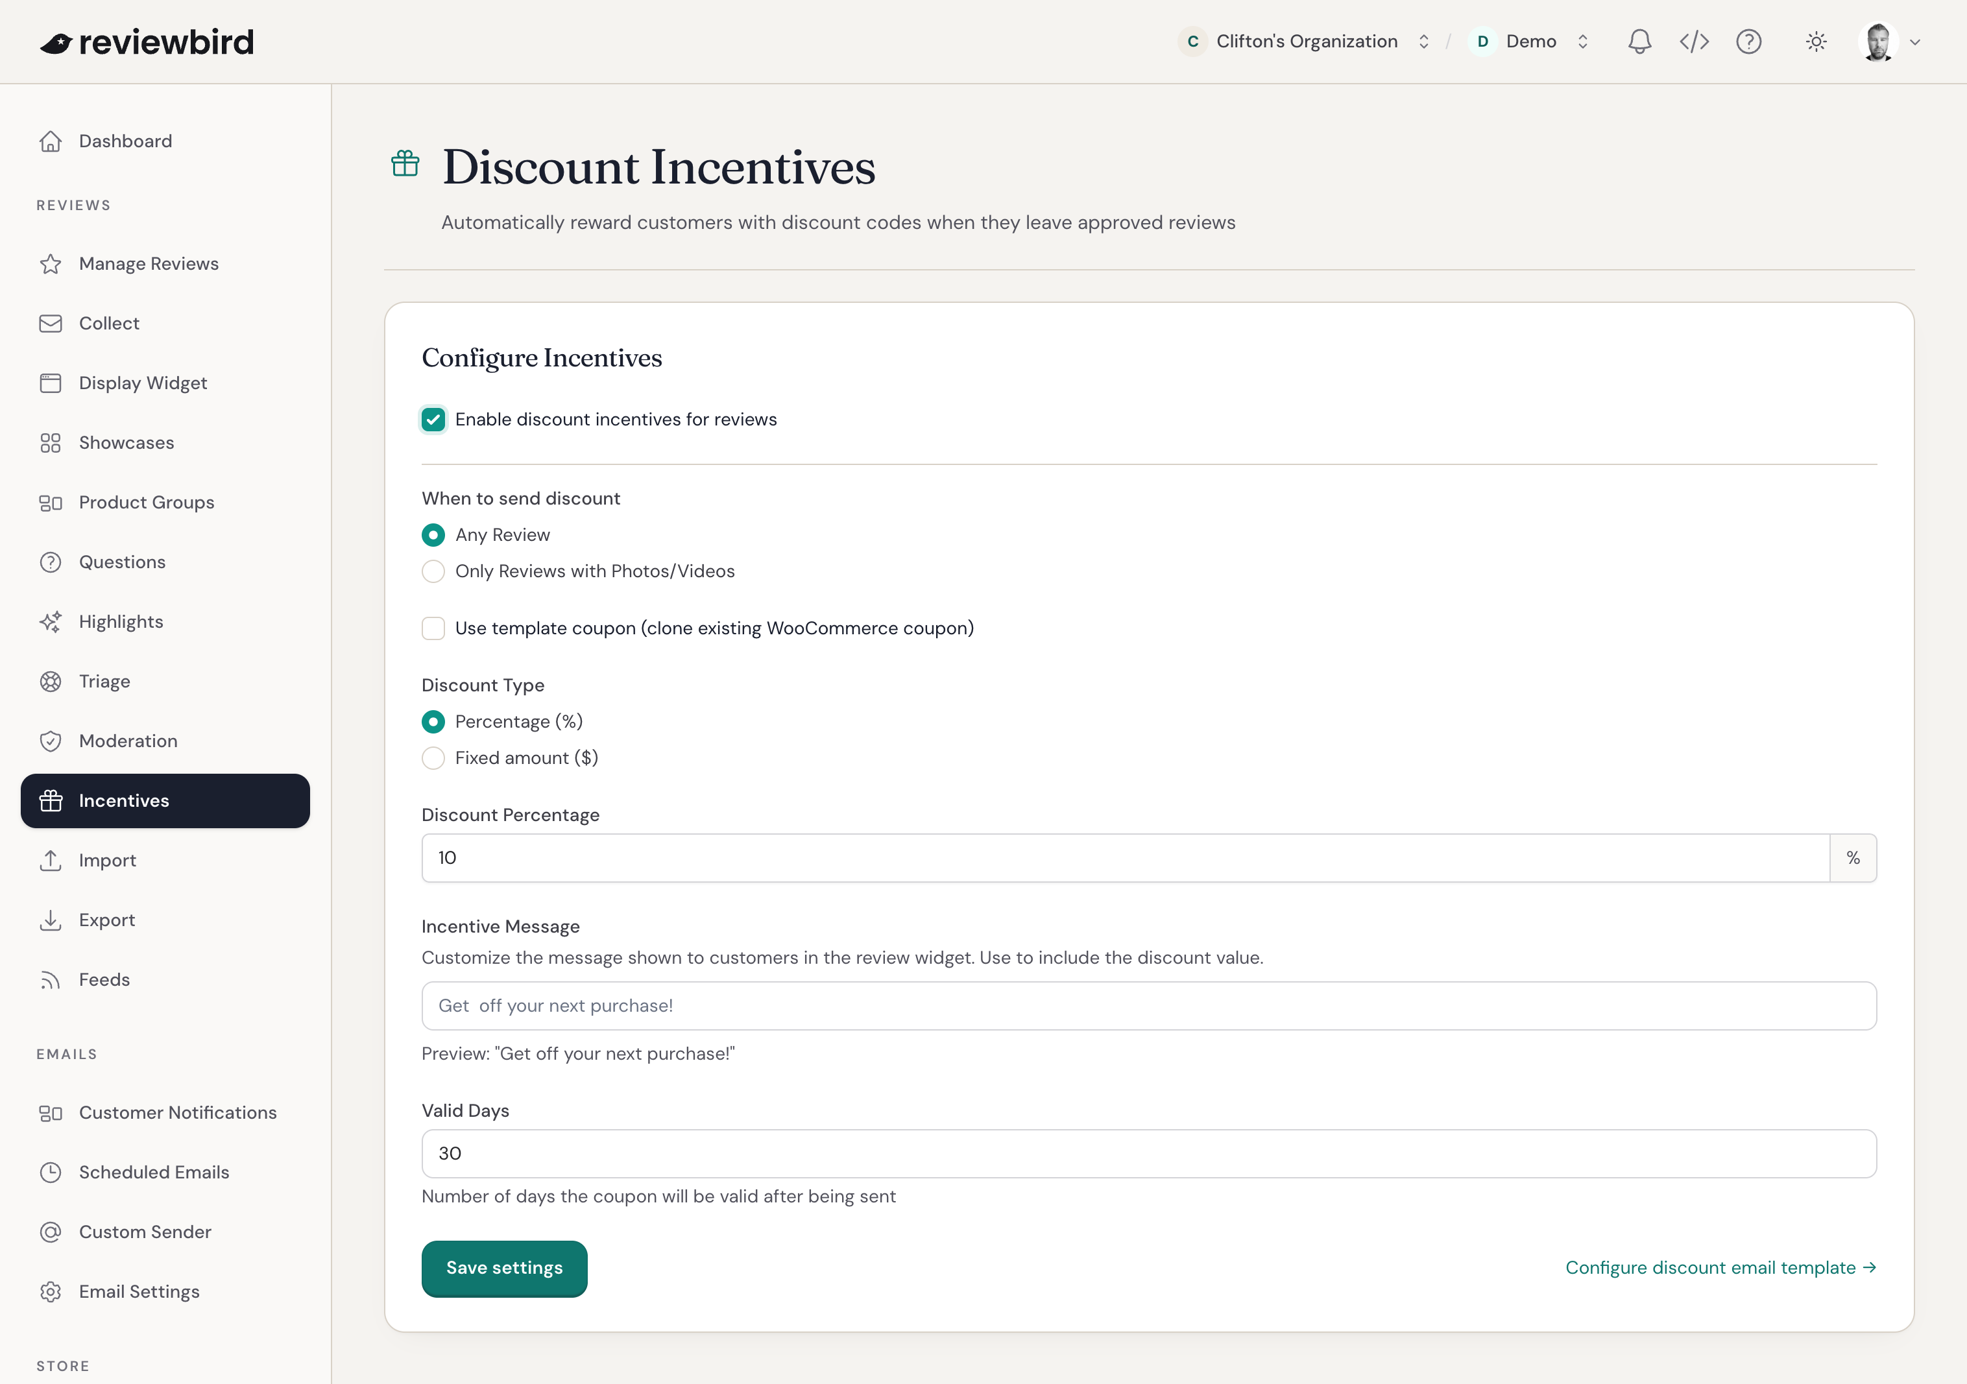This screenshot has width=1967, height=1384.
Task: Open the developer code icon
Action: click(x=1694, y=41)
